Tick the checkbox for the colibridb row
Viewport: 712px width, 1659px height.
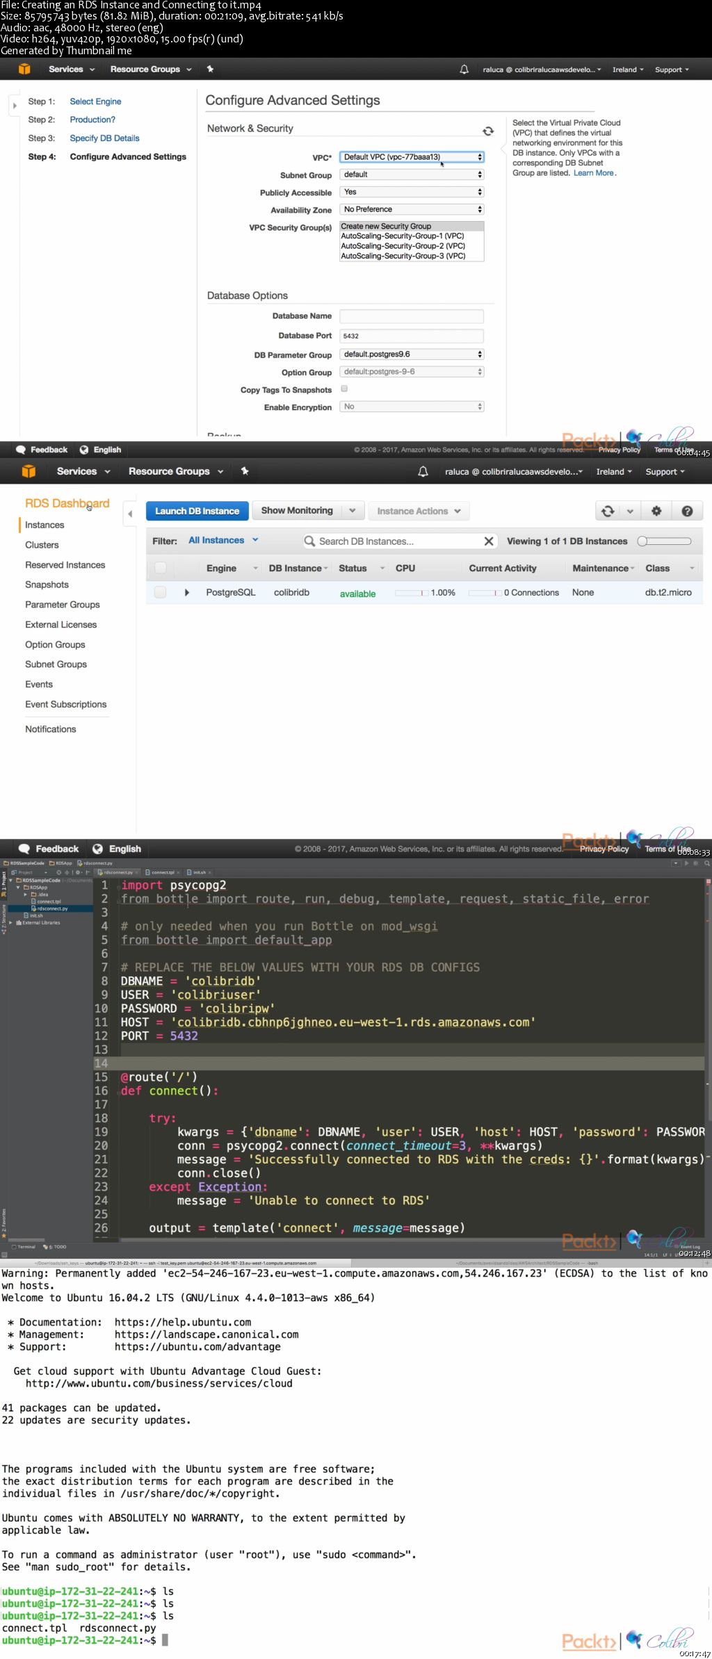click(160, 592)
